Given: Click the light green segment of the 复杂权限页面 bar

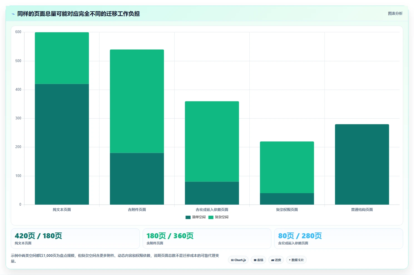Looking at the screenshot, I should tap(287, 167).
